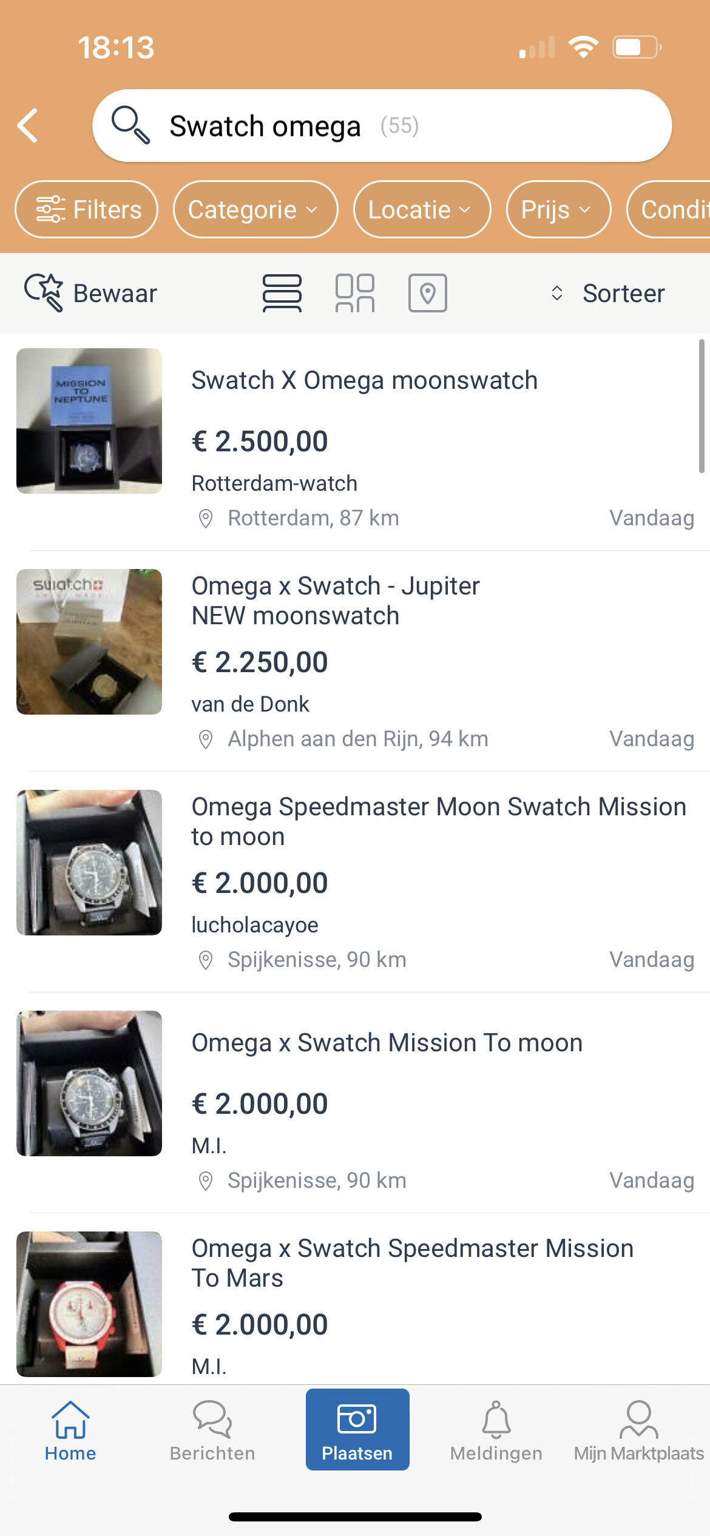Open map view of results

tap(427, 293)
